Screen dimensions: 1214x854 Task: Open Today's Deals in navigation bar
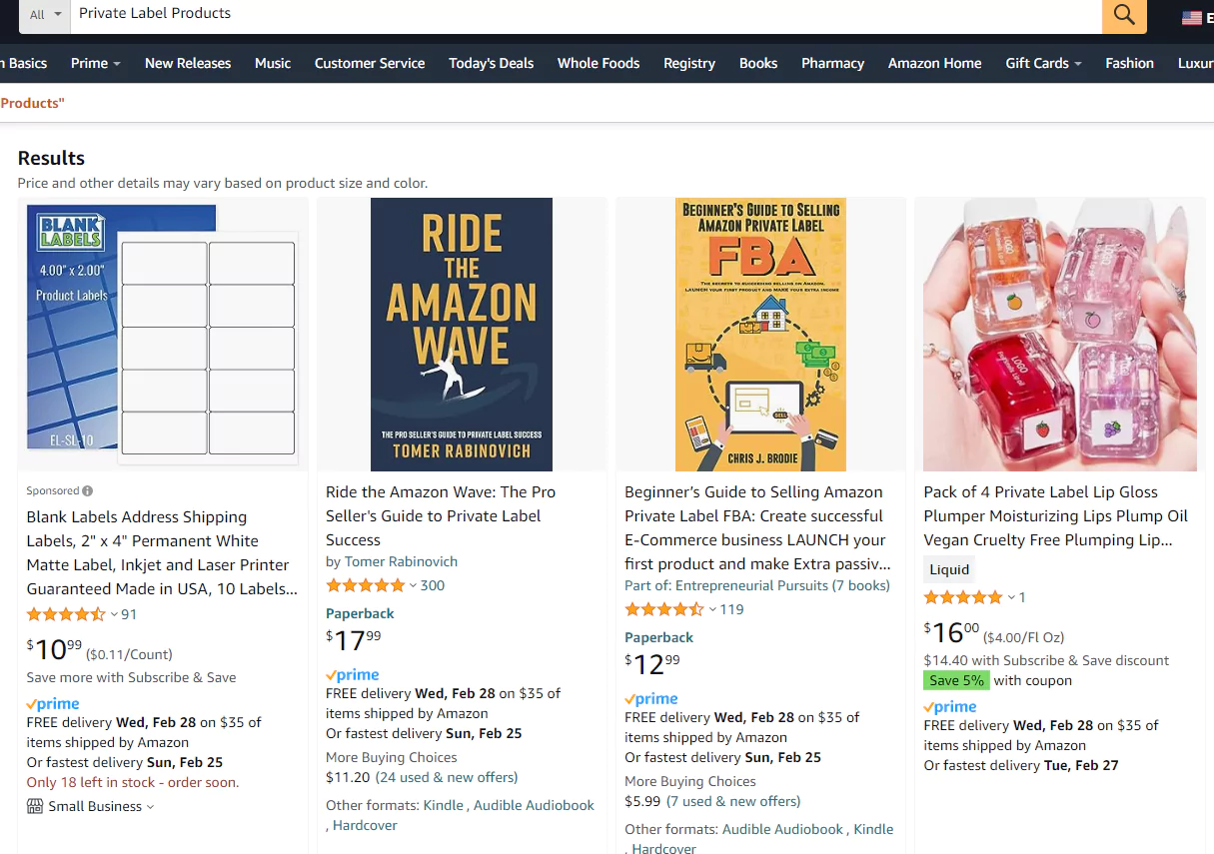click(x=491, y=63)
